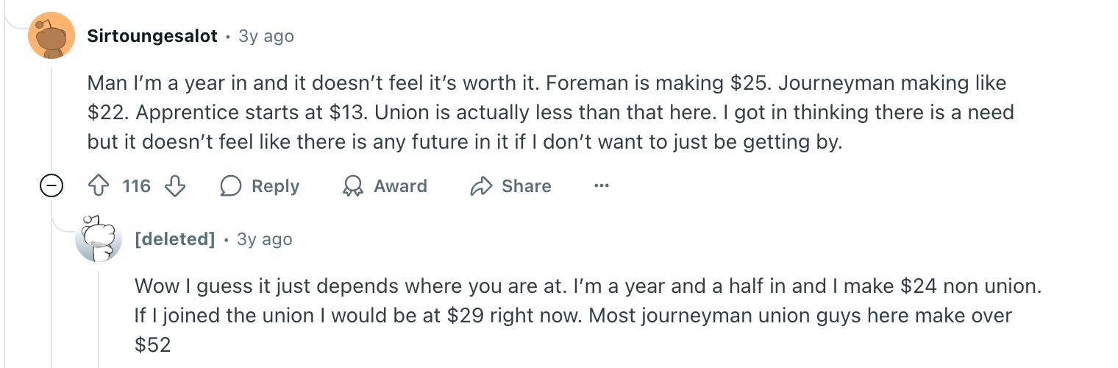Click Sirtoungesalot's orange avatar

51,35
